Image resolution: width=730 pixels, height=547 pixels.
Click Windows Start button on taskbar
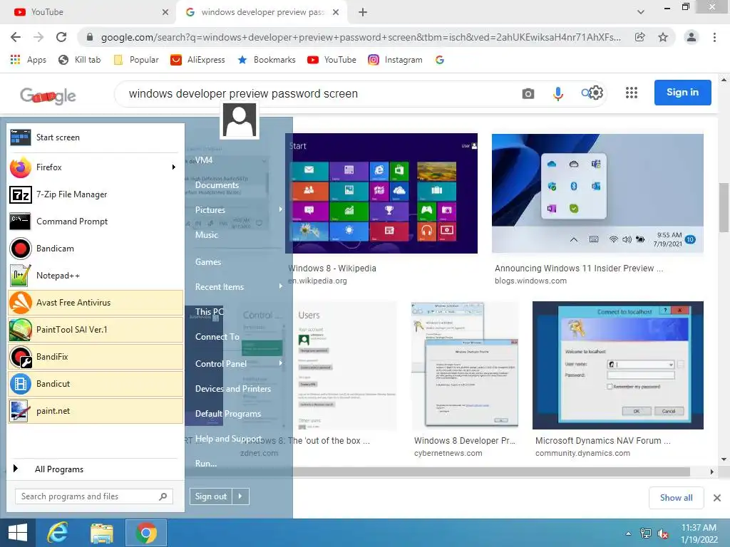pos(18,533)
